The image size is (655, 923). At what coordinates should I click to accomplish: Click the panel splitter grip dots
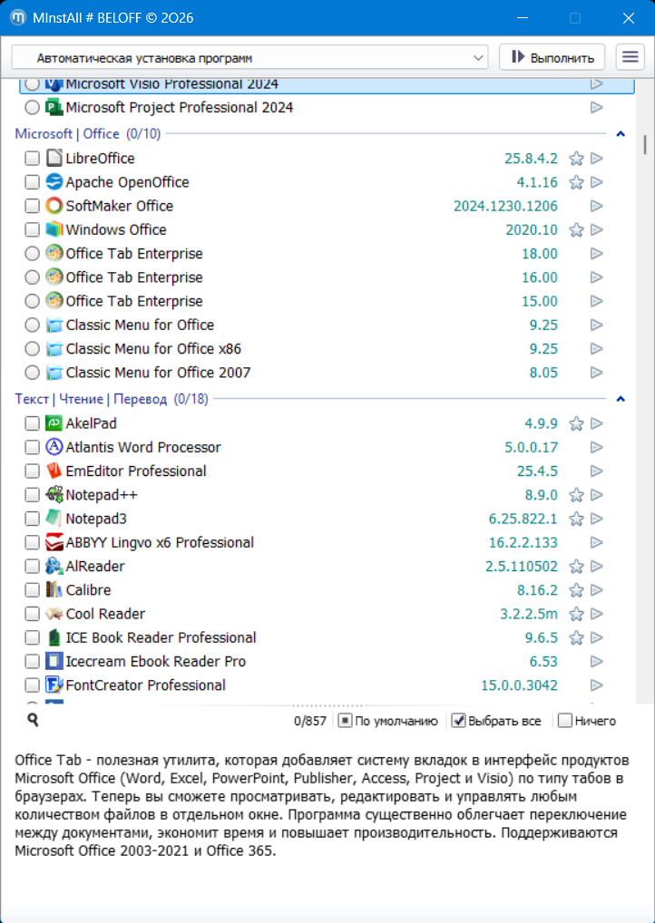(x=327, y=704)
